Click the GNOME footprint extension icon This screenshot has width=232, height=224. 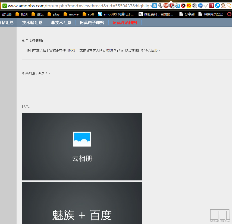pos(160,6)
